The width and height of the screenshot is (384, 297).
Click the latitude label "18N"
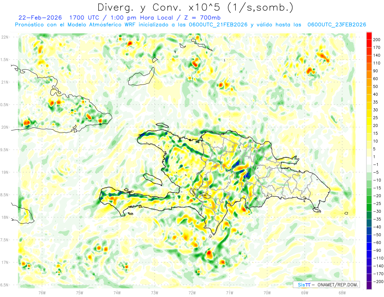[x=5, y=218]
